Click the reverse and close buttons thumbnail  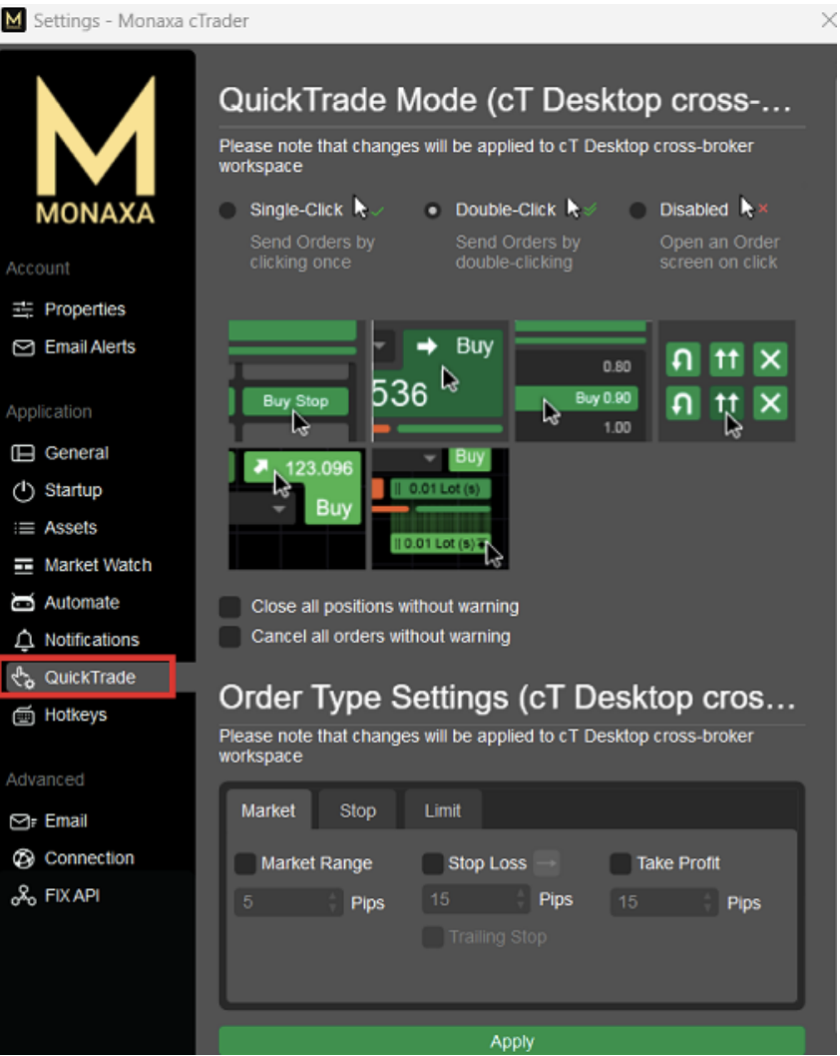tap(727, 381)
